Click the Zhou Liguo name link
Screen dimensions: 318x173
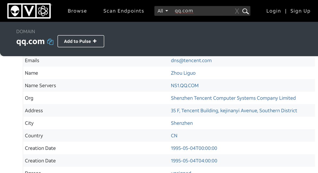(x=183, y=73)
